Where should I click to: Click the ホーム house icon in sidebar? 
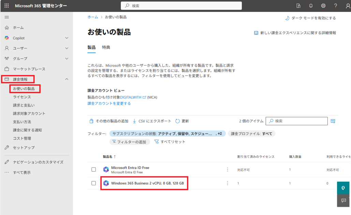[x=7, y=28]
